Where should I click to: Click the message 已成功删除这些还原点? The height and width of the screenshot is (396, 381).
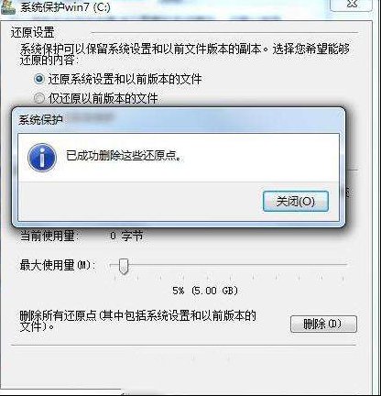(x=125, y=156)
